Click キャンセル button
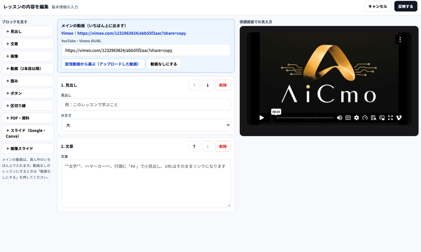 [378, 6]
